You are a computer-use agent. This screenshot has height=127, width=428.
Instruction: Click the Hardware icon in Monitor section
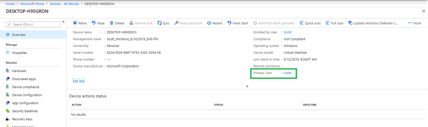tap(8, 71)
